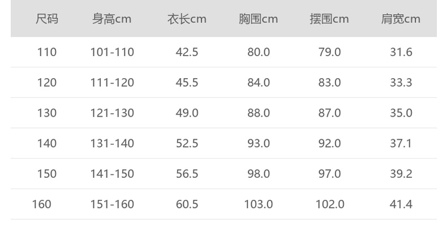Select shoulder width value 41.4
The height and width of the screenshot is (244, 447).
(401, 204)
